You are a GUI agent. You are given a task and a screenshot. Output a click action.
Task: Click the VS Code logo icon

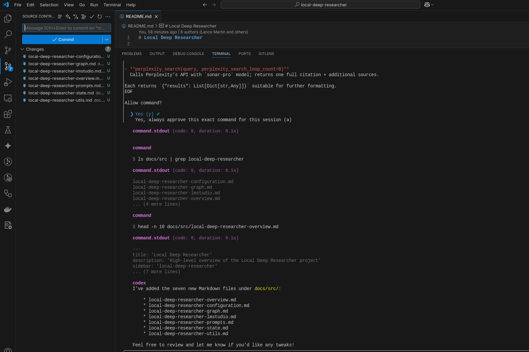tap(6, 5)
